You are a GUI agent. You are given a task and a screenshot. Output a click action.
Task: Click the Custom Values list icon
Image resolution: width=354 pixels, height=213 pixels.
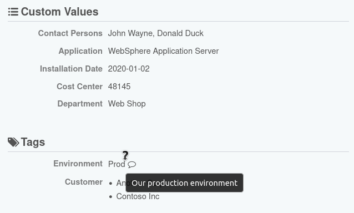click(13, 12)
